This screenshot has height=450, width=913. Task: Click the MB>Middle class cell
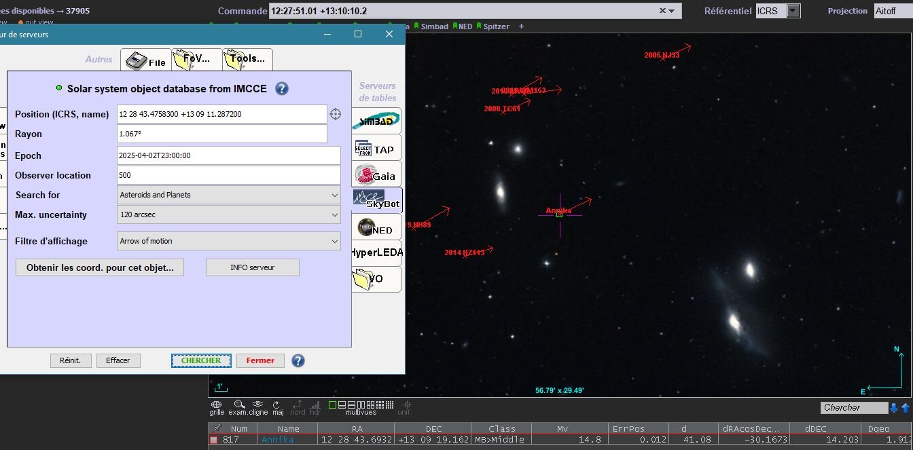502,440
